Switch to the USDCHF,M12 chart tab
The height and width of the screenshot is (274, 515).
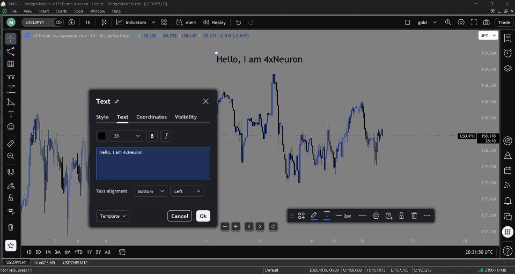(x=75, y=263)
